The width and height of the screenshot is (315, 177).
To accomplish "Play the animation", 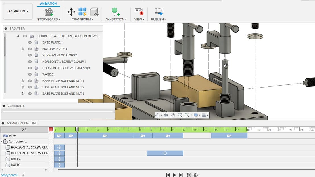I will coord(174,175).
